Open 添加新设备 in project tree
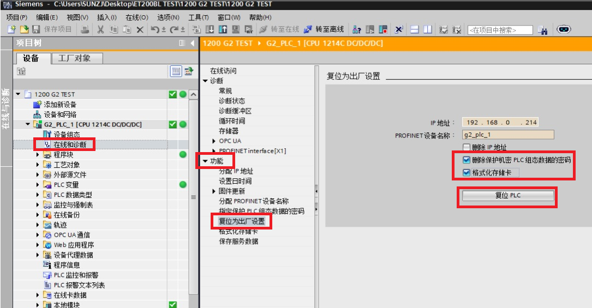592x308 pixels. 60,105
